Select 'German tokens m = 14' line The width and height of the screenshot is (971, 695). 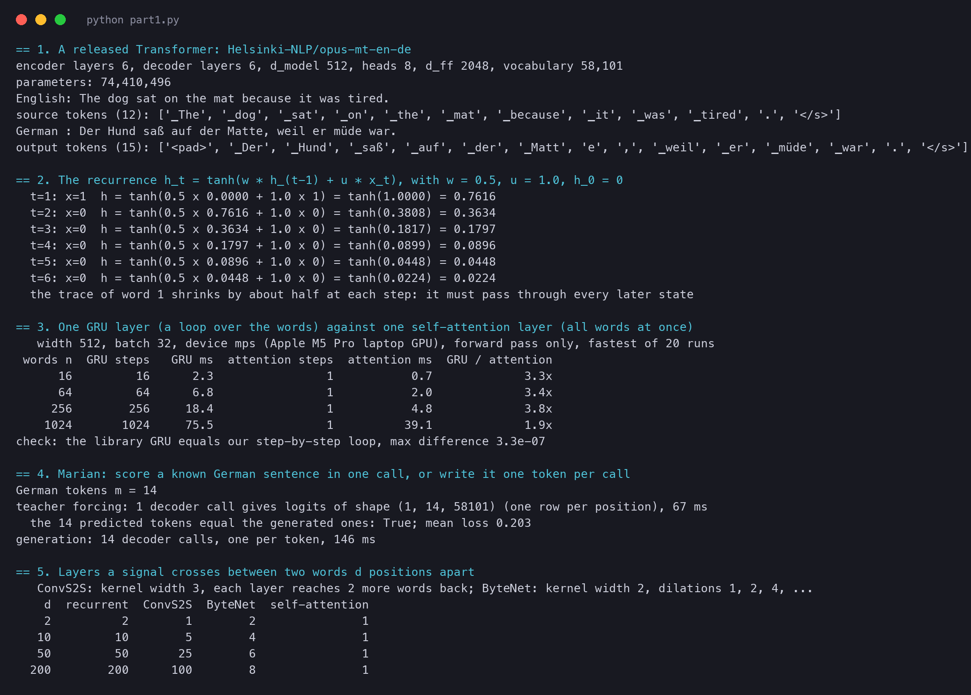click(87, 490)
